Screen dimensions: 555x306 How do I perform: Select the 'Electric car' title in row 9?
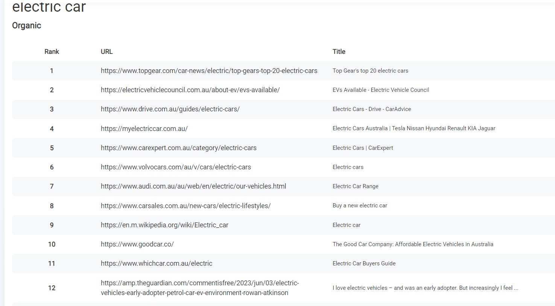[x=347, y=225]
